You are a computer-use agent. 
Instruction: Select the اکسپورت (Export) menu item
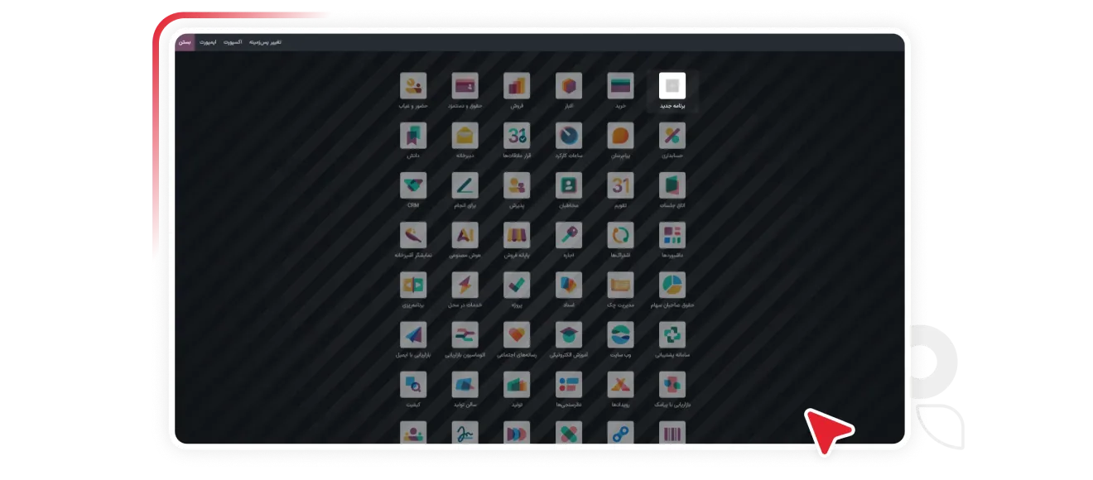233,41
